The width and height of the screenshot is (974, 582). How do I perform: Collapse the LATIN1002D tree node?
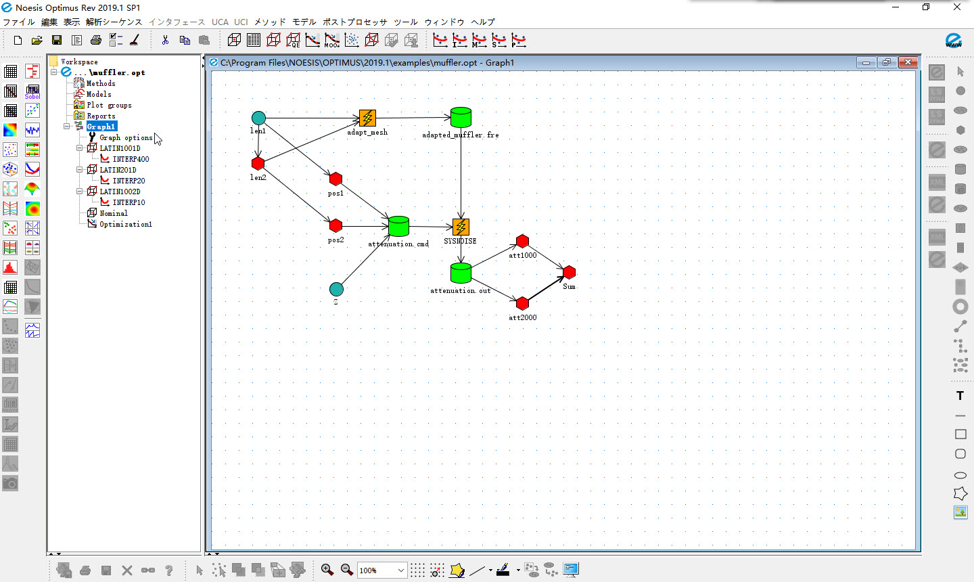[x=80, y=191]
